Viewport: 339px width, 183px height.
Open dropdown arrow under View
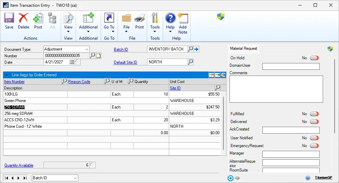point(68,32)
